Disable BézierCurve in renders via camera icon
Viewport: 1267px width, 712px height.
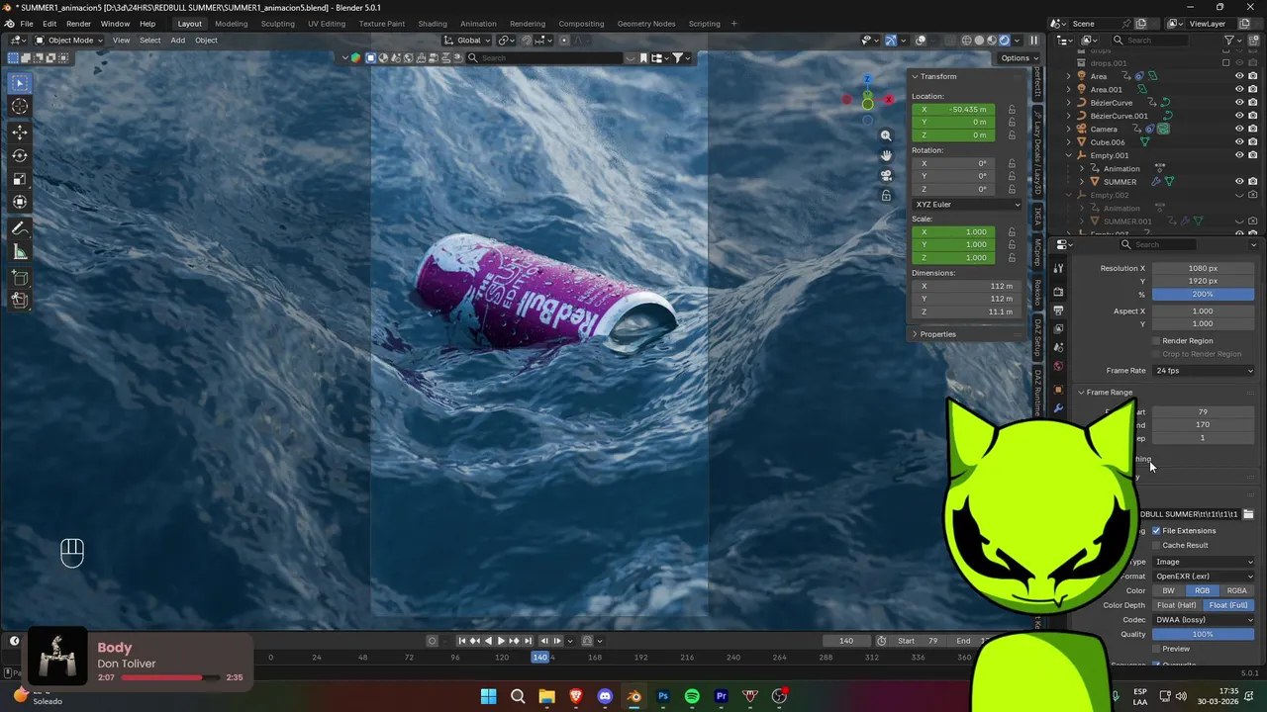coord(1252,103)
